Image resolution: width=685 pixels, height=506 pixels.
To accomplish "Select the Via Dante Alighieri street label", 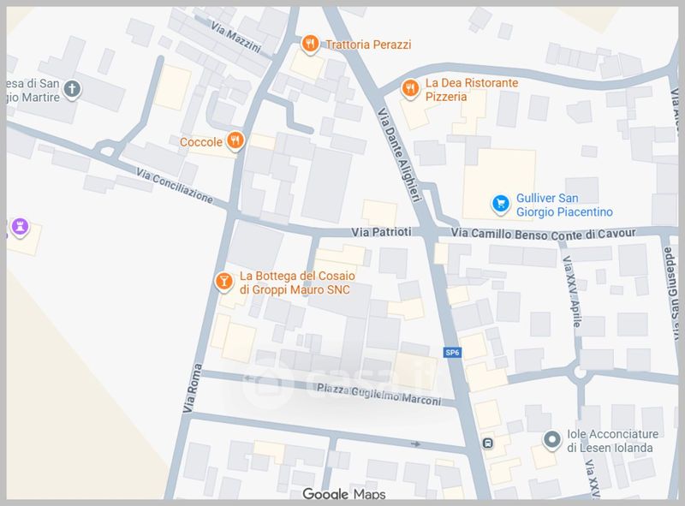I will pos(399,155).
